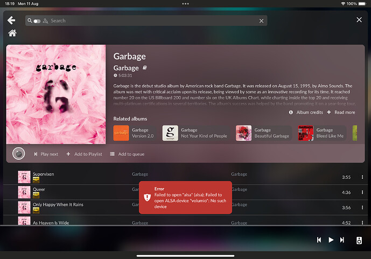The height and width of the screenshot is (259, 371).
Task: Select the Queer track title
Action: [39, 190]
